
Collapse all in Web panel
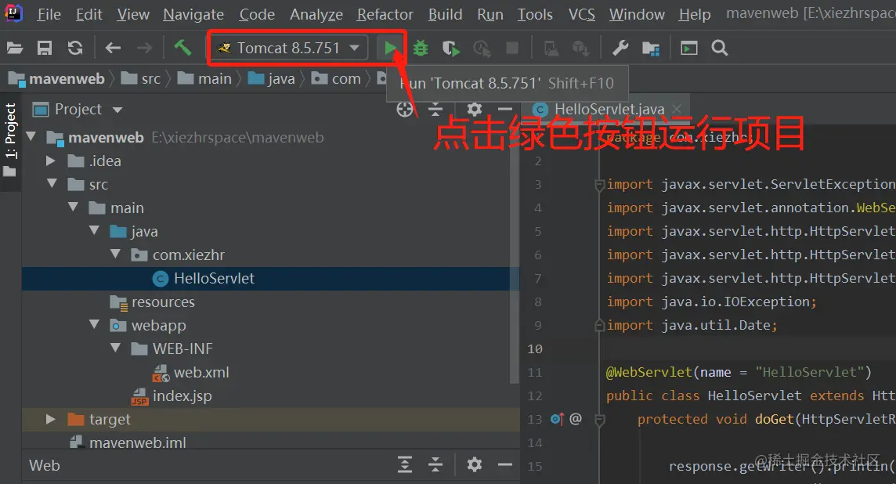(x=435, y=464)
